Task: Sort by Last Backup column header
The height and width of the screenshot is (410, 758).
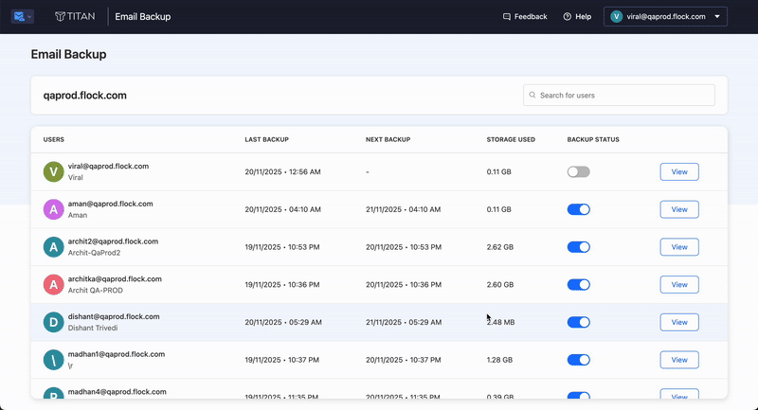Action: pos(266,140)
